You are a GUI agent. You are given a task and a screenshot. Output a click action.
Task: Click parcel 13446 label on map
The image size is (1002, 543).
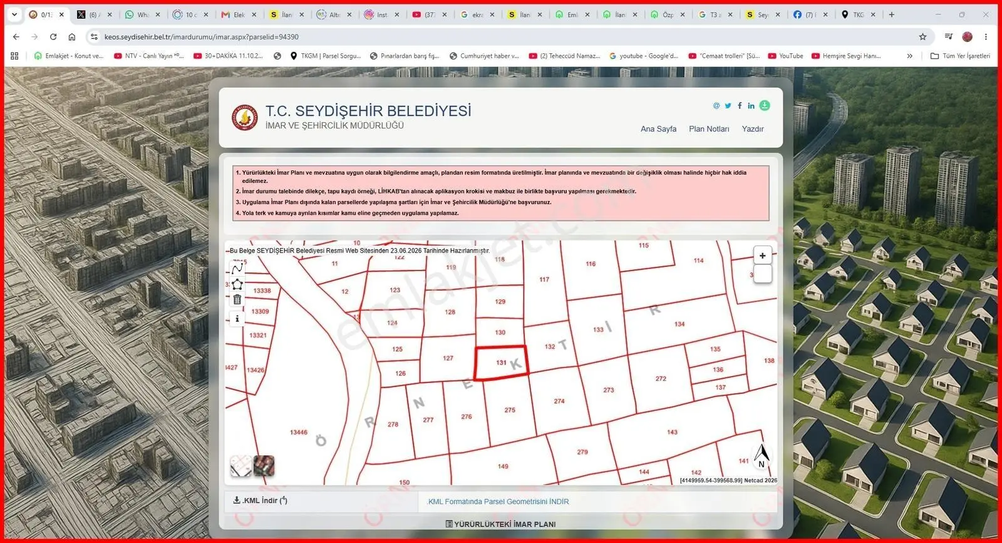point(299,432)
